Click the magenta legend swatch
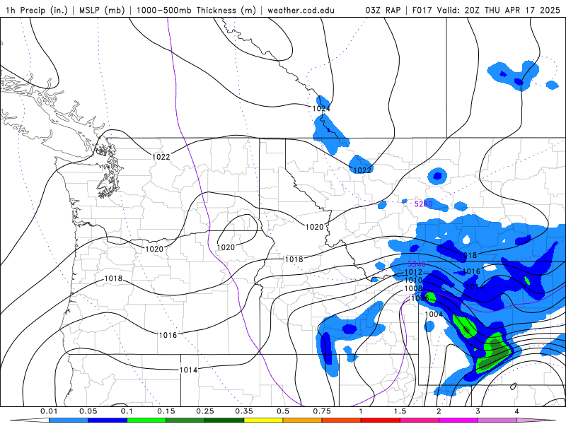This screenshot has width=566, height=424. (x=458, y=420)
